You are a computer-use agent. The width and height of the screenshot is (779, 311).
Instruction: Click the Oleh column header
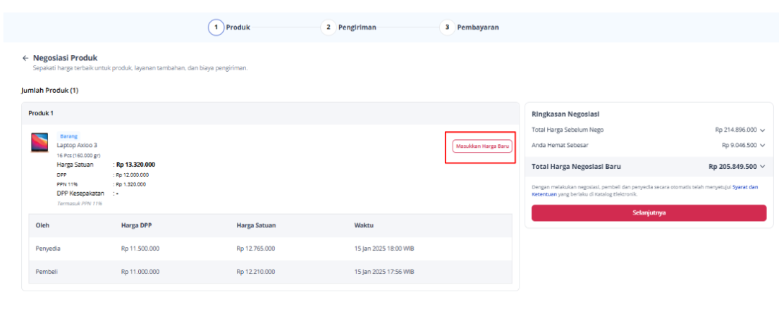point(42,225)
